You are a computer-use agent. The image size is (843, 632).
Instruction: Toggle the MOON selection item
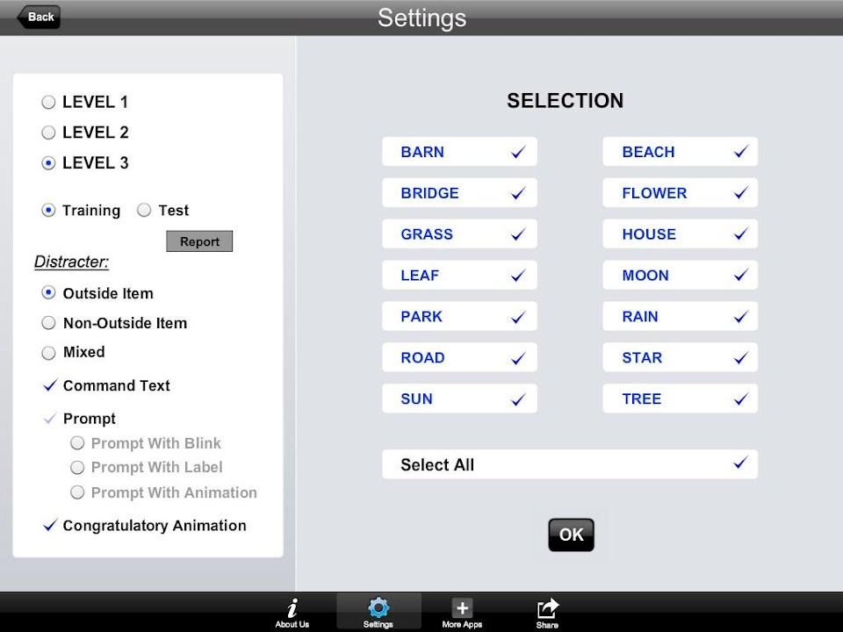tap(740, 276)
